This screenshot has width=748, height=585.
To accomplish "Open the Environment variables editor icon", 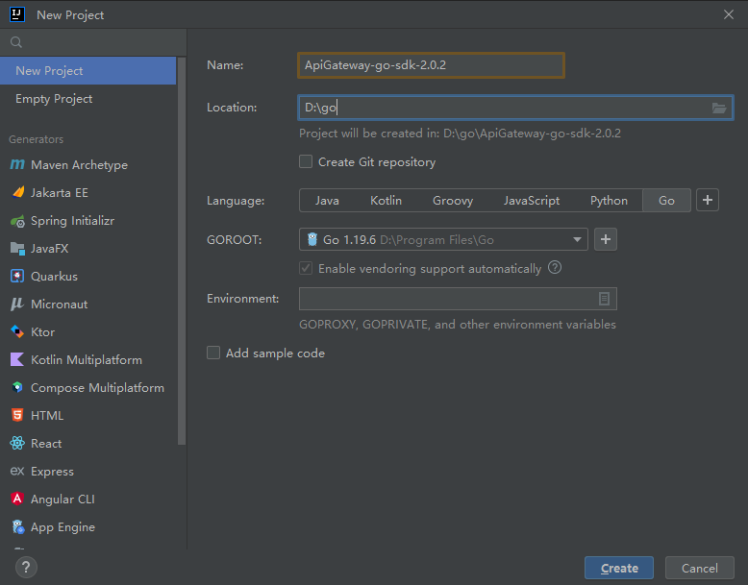I will coord(604,299).
